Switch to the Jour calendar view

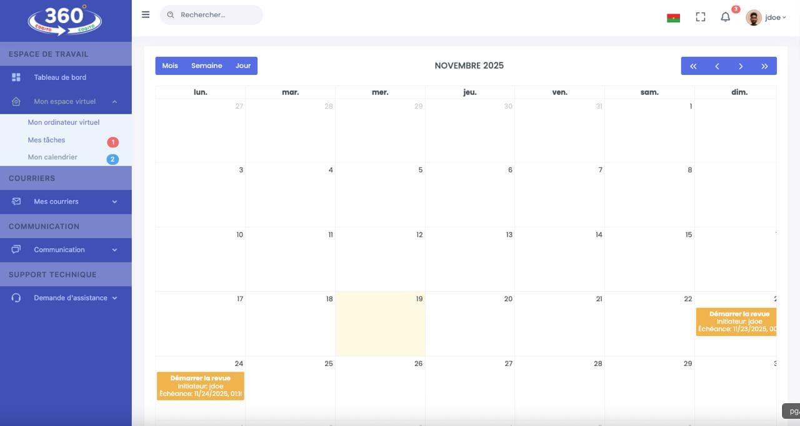coord(243,65)
